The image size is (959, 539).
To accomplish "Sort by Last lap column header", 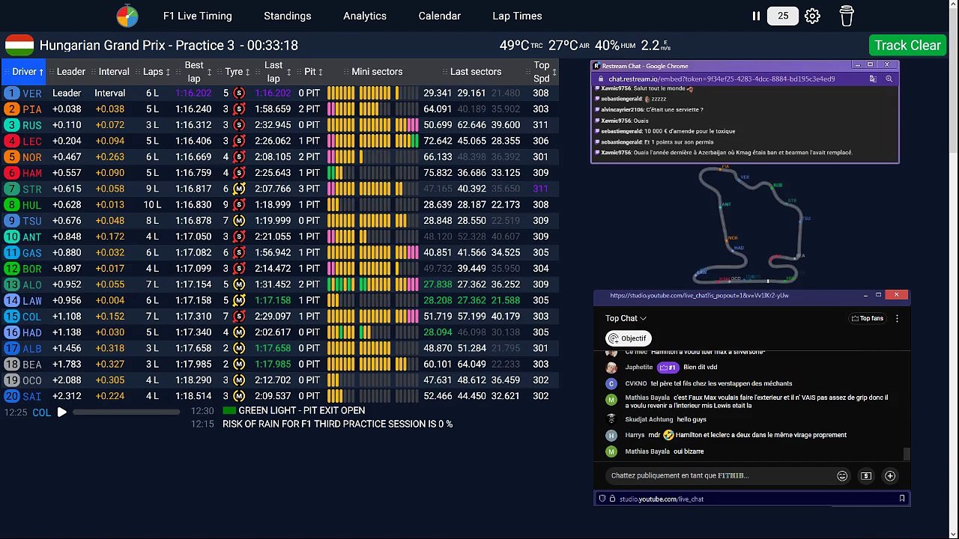I will 273,72.
